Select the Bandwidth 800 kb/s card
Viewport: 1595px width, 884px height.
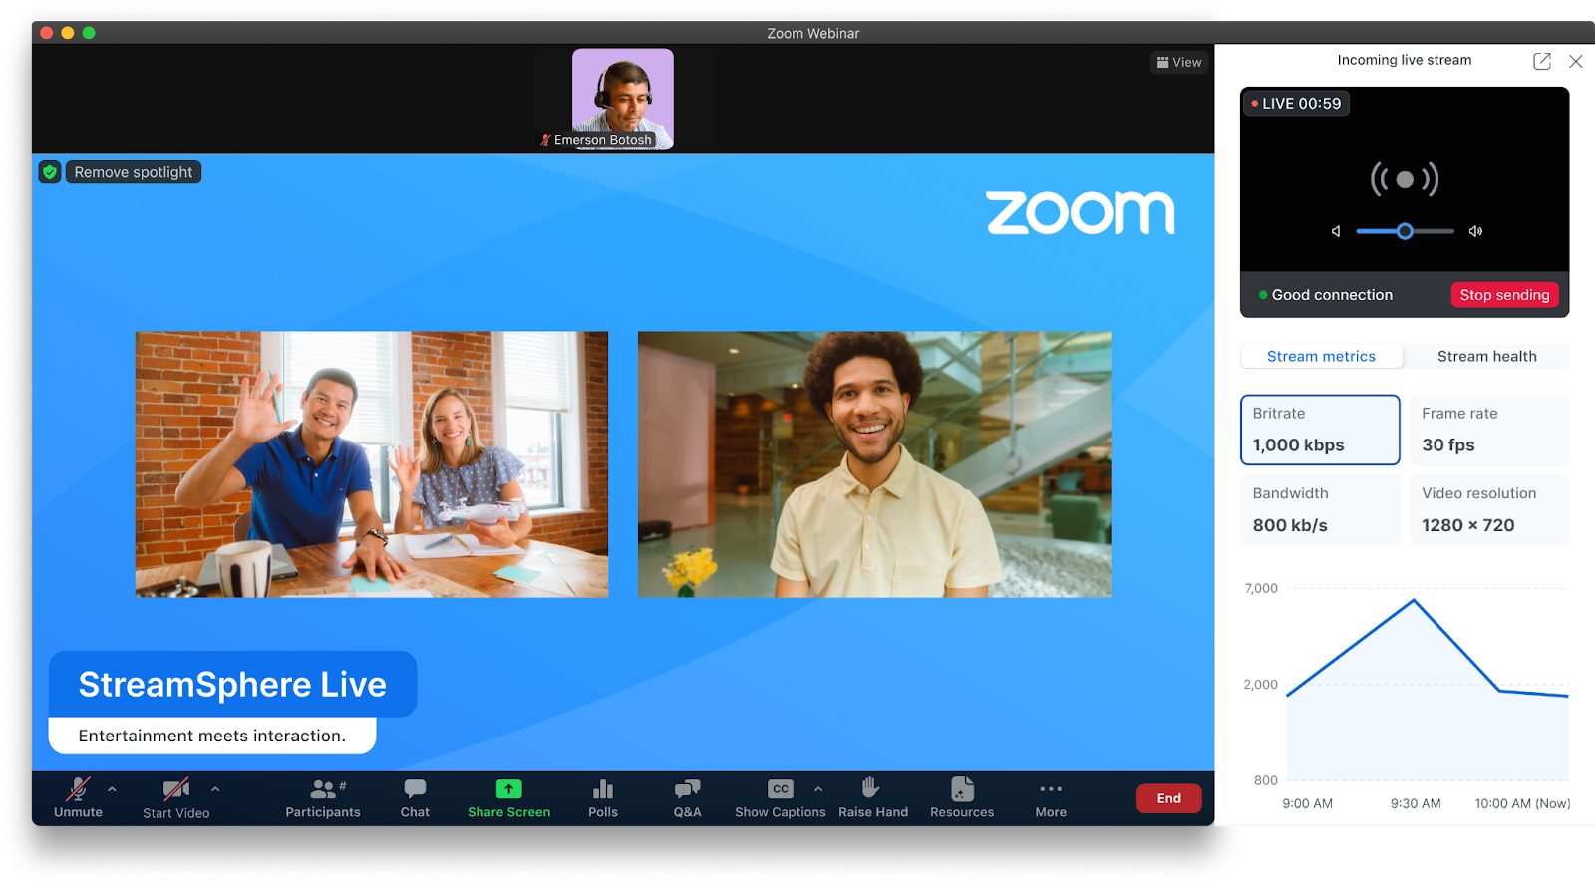click(1320, 510)
